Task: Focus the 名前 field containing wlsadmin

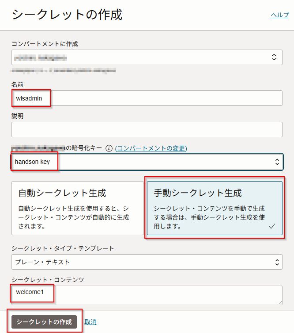Action: [163, 98]
